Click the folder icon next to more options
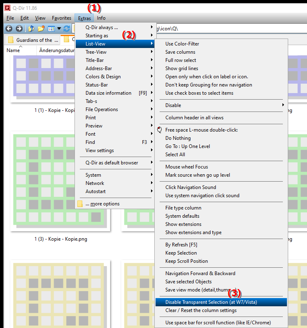The image size is (307, 328). pyautogui.click(x=80, y=204)
